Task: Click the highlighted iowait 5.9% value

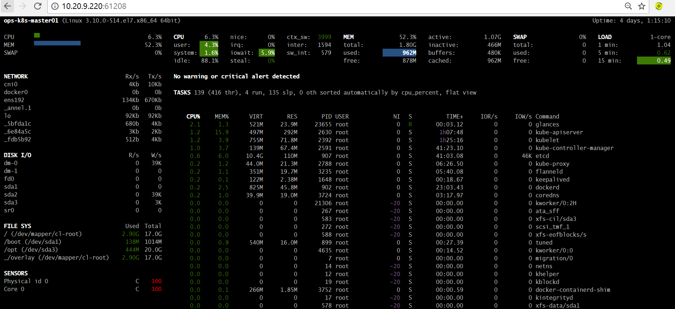Action: [x=268, y=53]
